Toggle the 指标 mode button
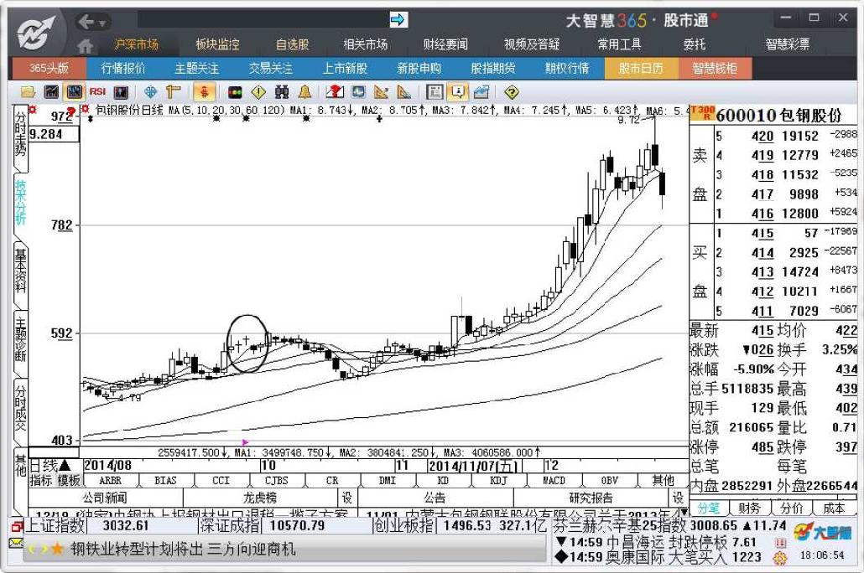This screenshot has height=573, width=864. [x=41, y=481]
